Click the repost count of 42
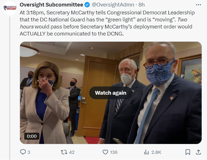Image resolution: width=207 pixels, height=160 pixels. (72, 152)
